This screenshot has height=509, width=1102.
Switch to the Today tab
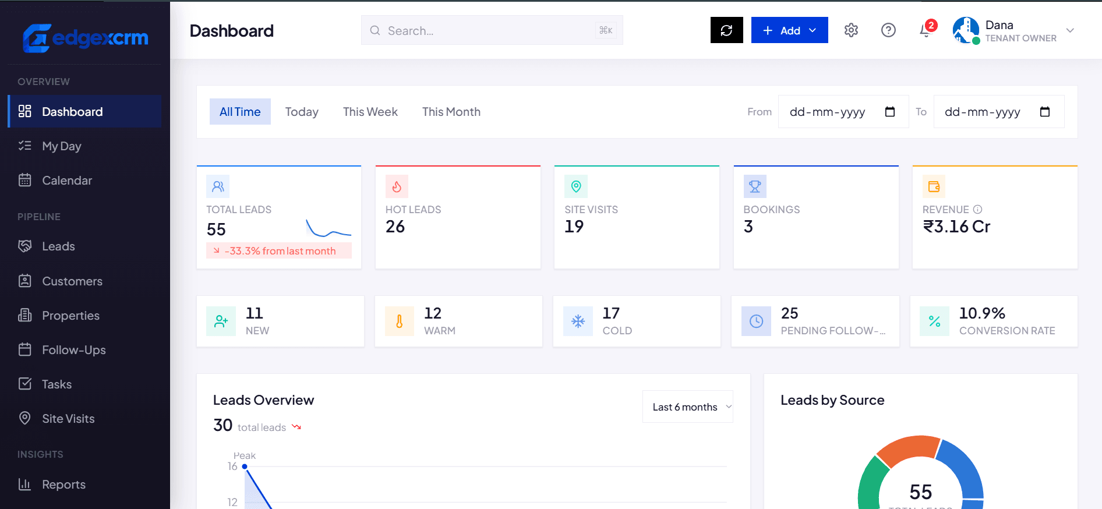click(302, 112)
